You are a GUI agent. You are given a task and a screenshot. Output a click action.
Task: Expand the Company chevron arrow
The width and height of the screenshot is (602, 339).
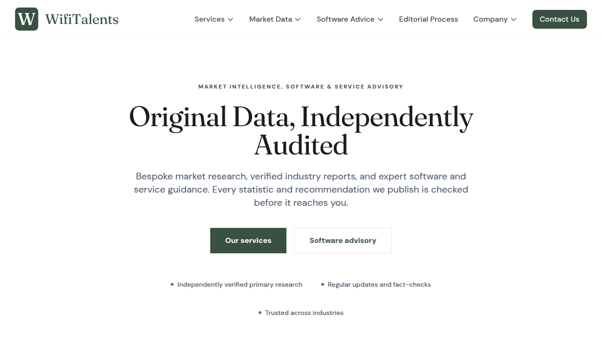(514, 19)
